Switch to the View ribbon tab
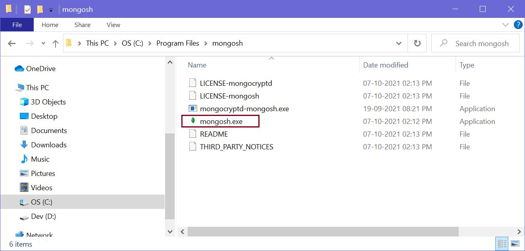 coord(113,25)
